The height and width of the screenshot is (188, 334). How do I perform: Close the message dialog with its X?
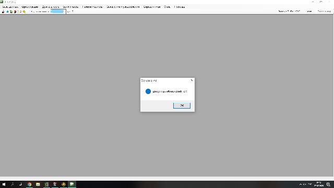tap(192, 80)
